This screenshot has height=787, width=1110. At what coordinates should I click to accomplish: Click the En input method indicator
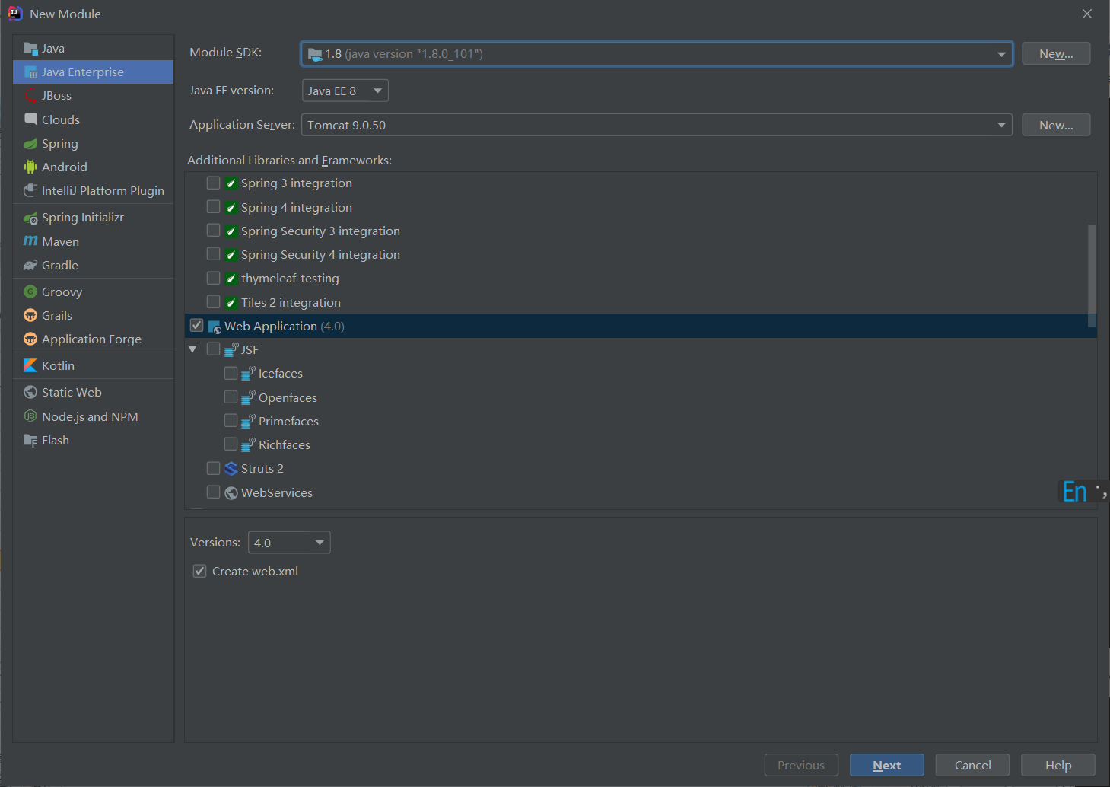[x=1074, y=492]
